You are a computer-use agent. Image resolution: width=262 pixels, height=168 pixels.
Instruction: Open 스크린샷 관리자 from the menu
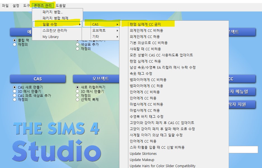(57, 30)
